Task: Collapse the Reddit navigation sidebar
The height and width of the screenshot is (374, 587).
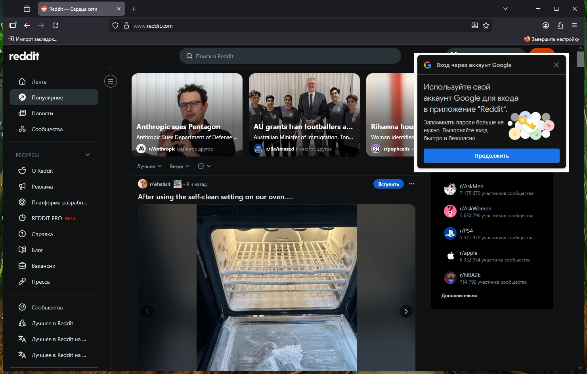Action: [x=111, y=82]
